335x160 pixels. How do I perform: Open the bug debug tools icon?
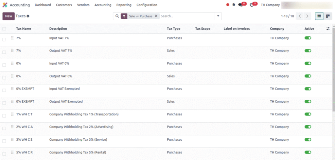click(234, 5)
